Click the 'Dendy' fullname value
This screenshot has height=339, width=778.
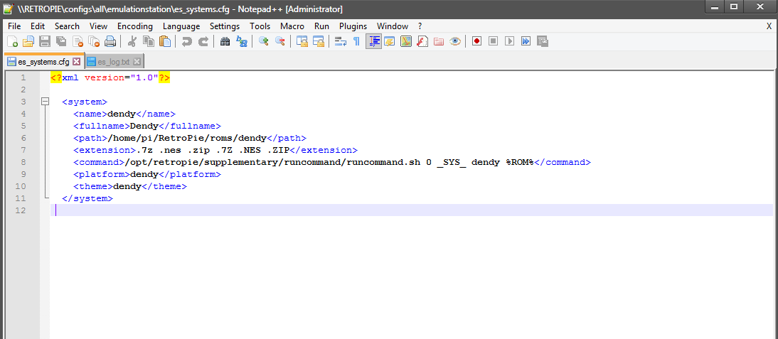coord(144,126)
